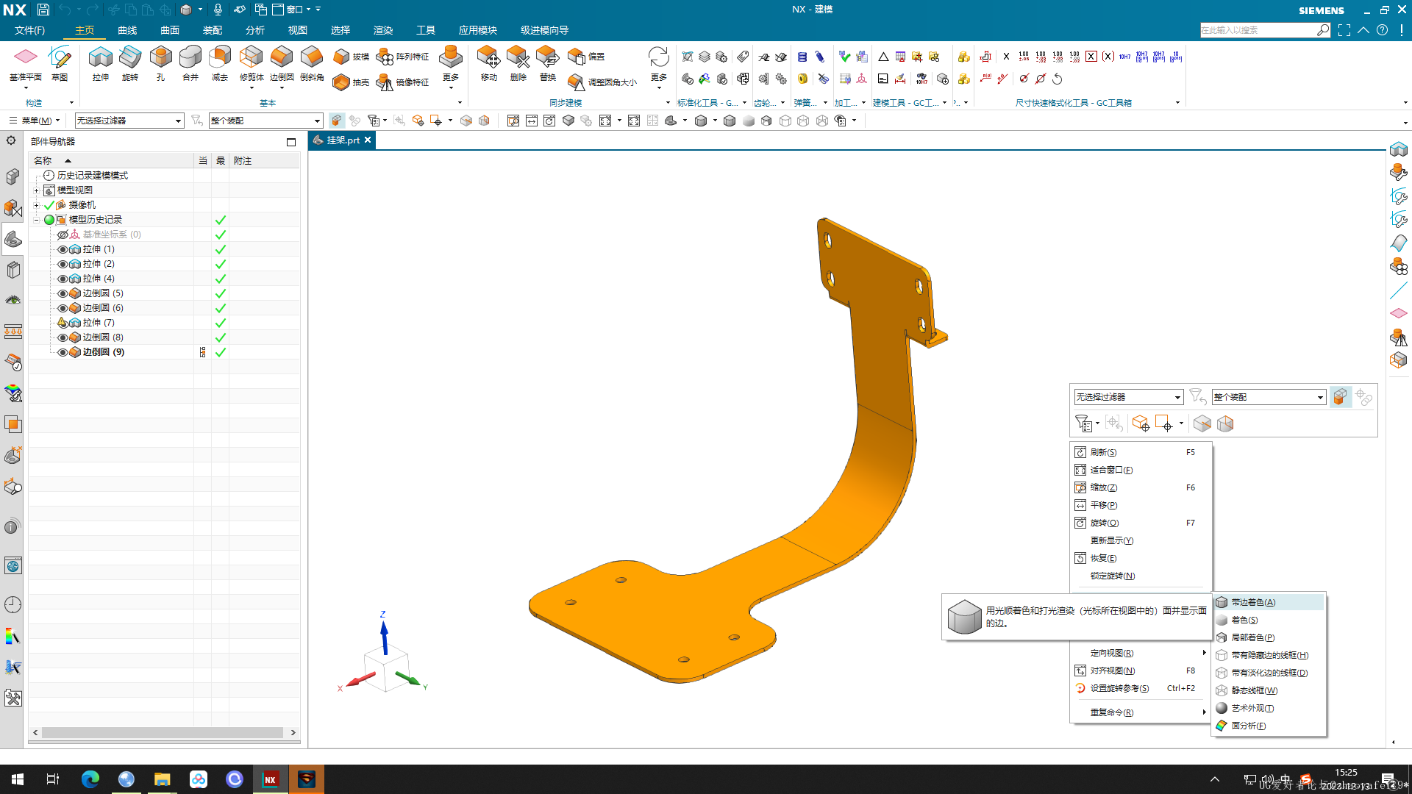The image size is (1412, 794).
Task: Select the 倒斜角 (Chamfer) tool
Action: [312, 63]
